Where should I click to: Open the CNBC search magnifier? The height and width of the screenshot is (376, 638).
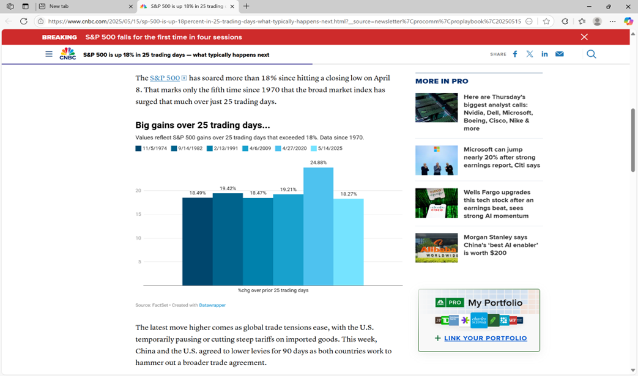(x=592, y=54)
